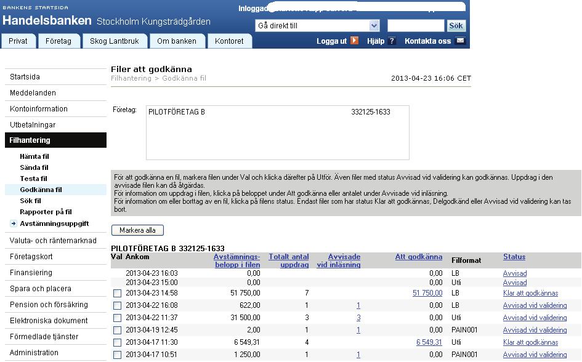This screenshot has width=582, height=362.
Task: Open rejected count link for 2013-04-22 11:37
Action: click(358, 318)
